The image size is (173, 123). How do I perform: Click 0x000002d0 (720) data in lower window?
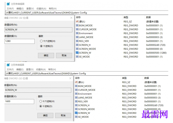coord(154,105)
